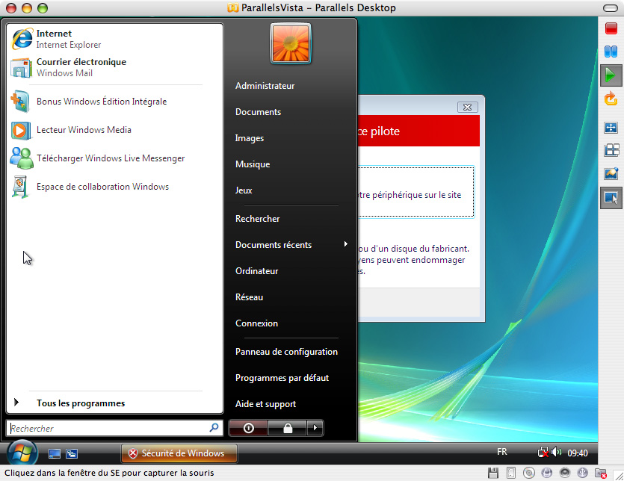Open the Images folder
Screen dimensions: 624x481
tap(249, 138)
